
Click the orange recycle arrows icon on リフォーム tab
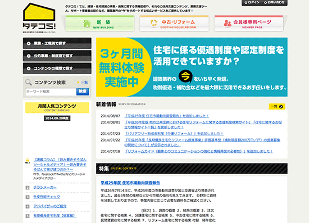point(154,23)
